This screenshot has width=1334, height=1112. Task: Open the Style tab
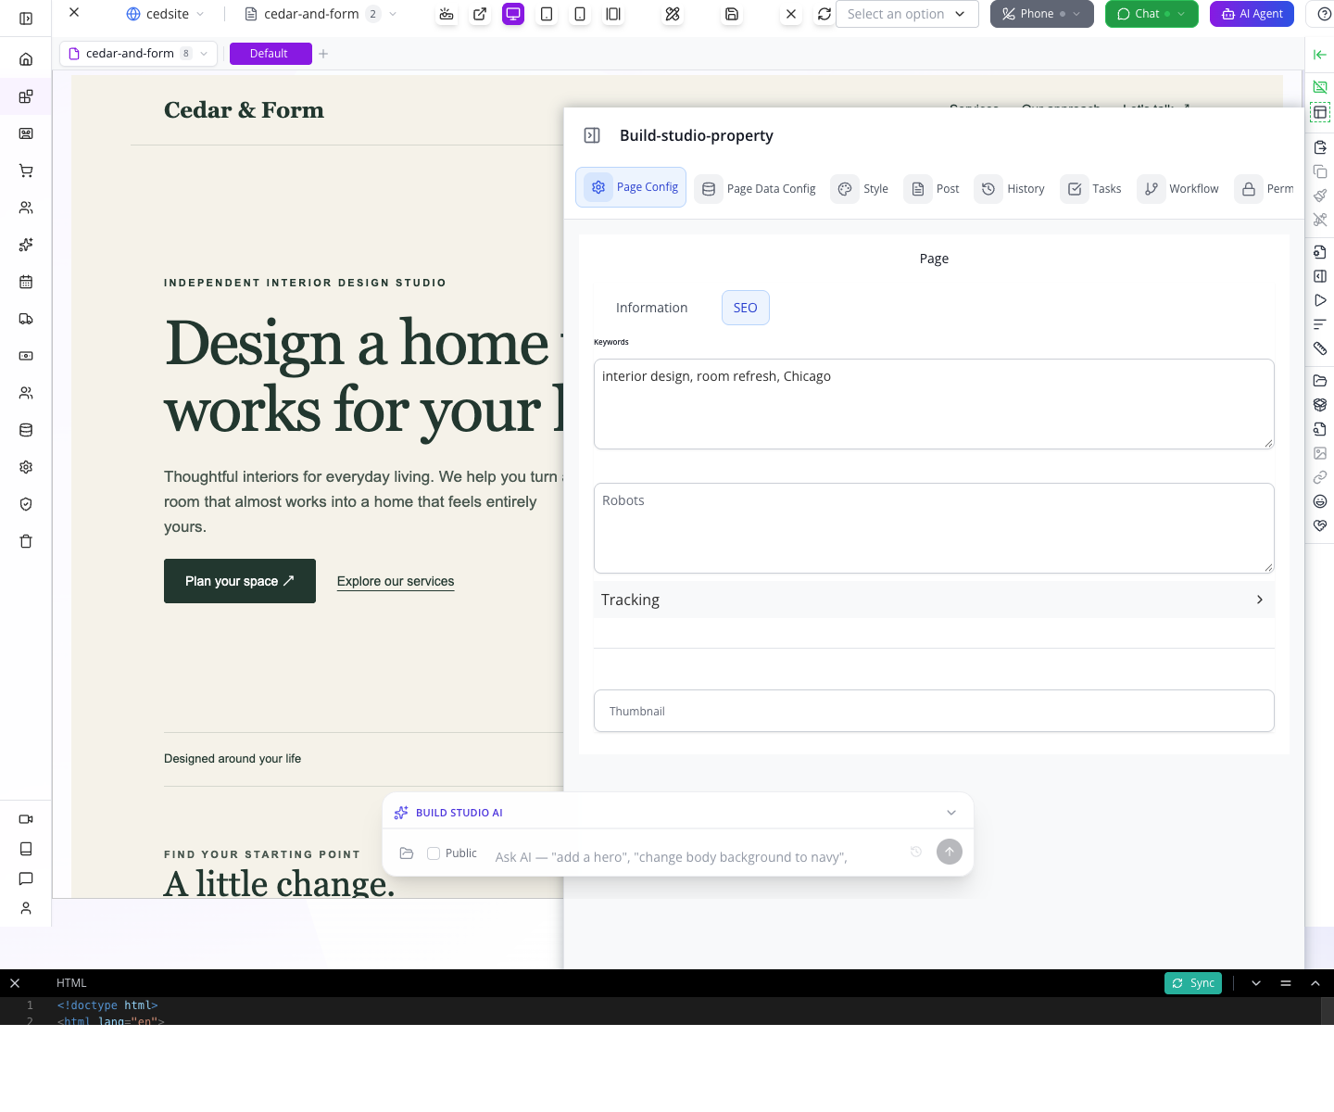(861, 188)
